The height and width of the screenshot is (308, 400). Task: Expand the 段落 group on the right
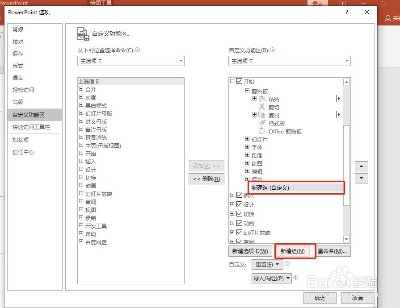(247, 154)
